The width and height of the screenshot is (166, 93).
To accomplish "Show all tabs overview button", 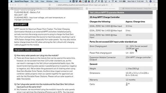I will 155,5.
